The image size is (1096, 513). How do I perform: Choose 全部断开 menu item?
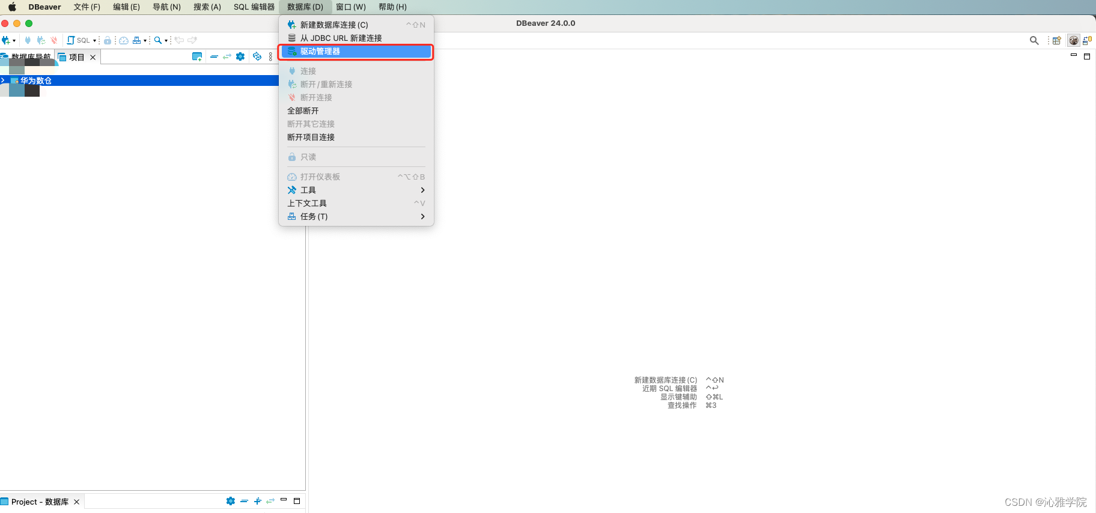coord(356,111)
